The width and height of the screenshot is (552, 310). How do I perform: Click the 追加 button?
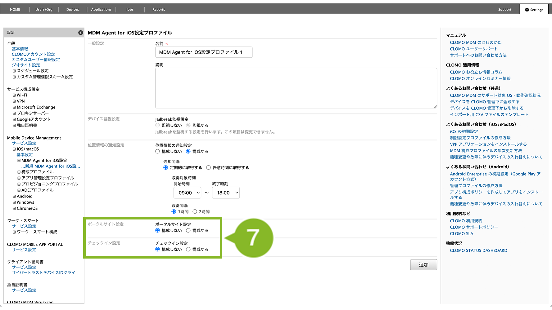423,265
